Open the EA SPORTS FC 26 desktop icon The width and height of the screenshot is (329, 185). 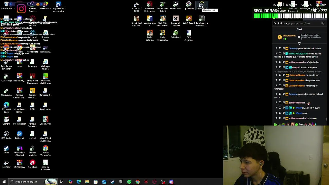coord(136,7)
